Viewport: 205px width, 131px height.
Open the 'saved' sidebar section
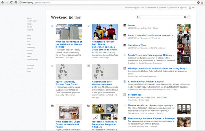pyautogui.click(x=30, y=27)
